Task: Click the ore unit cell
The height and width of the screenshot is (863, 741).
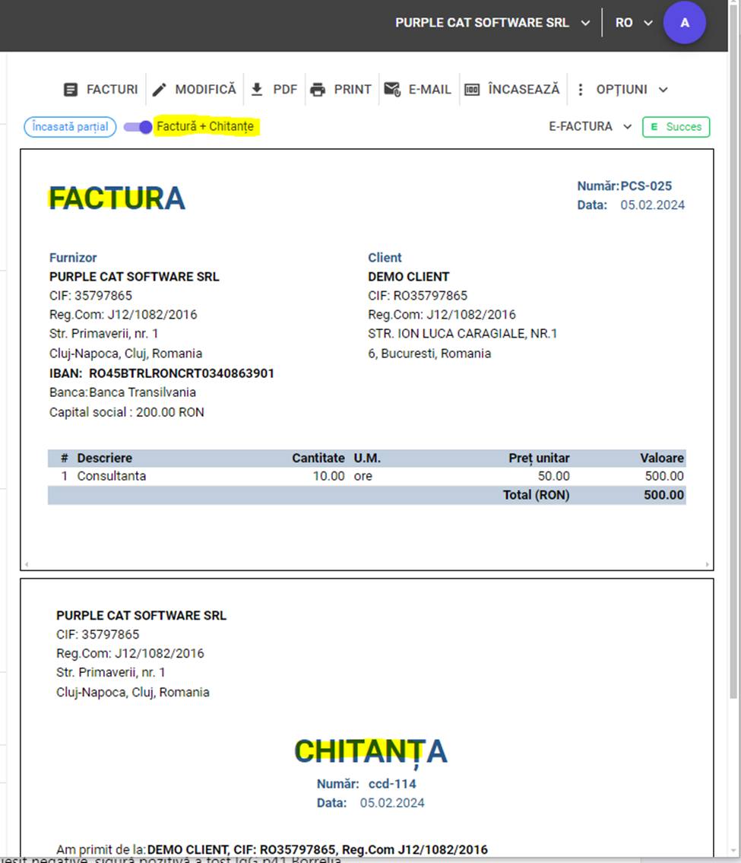Action: 363,476
